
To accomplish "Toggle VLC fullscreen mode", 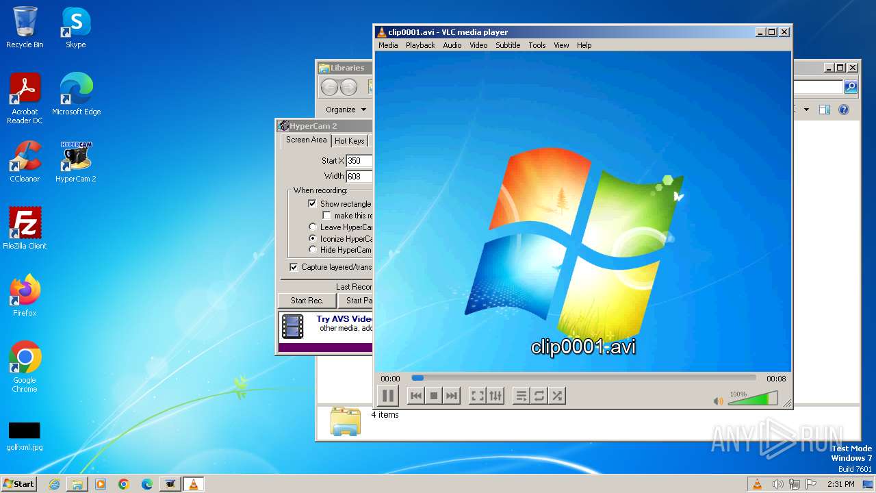I will click(x=478, y=396).
